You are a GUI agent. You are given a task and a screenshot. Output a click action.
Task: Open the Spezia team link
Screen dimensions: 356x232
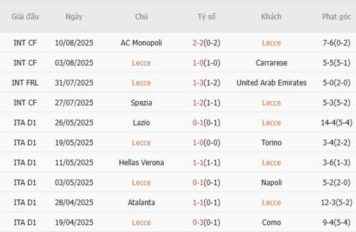point(141,103)
